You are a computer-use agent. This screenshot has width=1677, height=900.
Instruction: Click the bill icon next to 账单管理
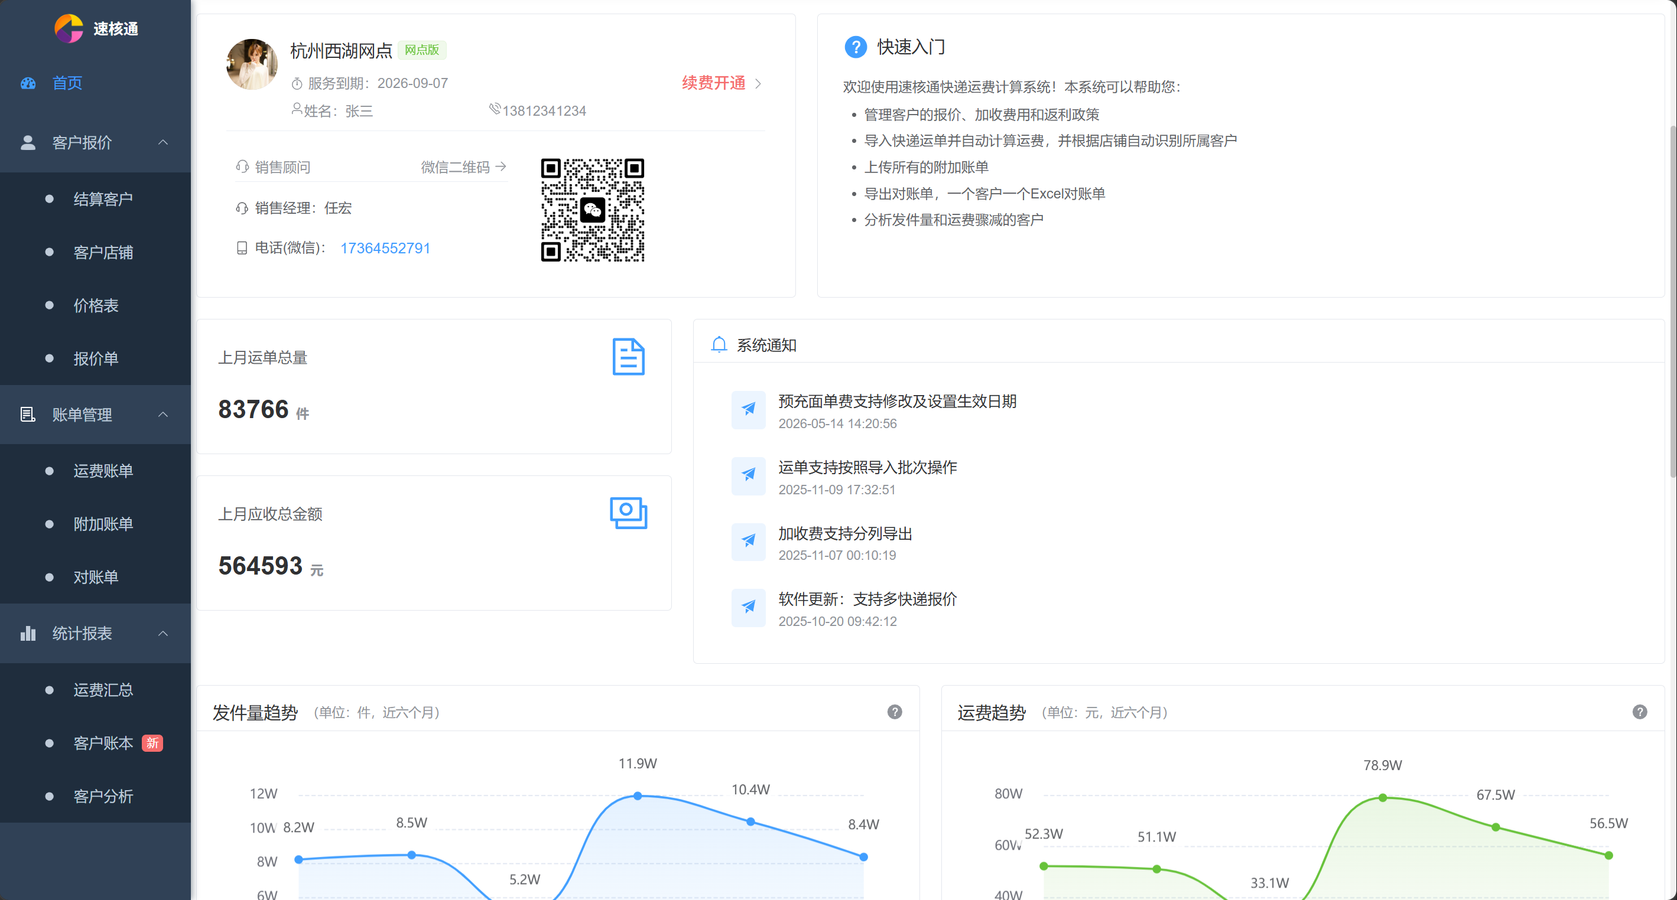click(x=28, y=415)
